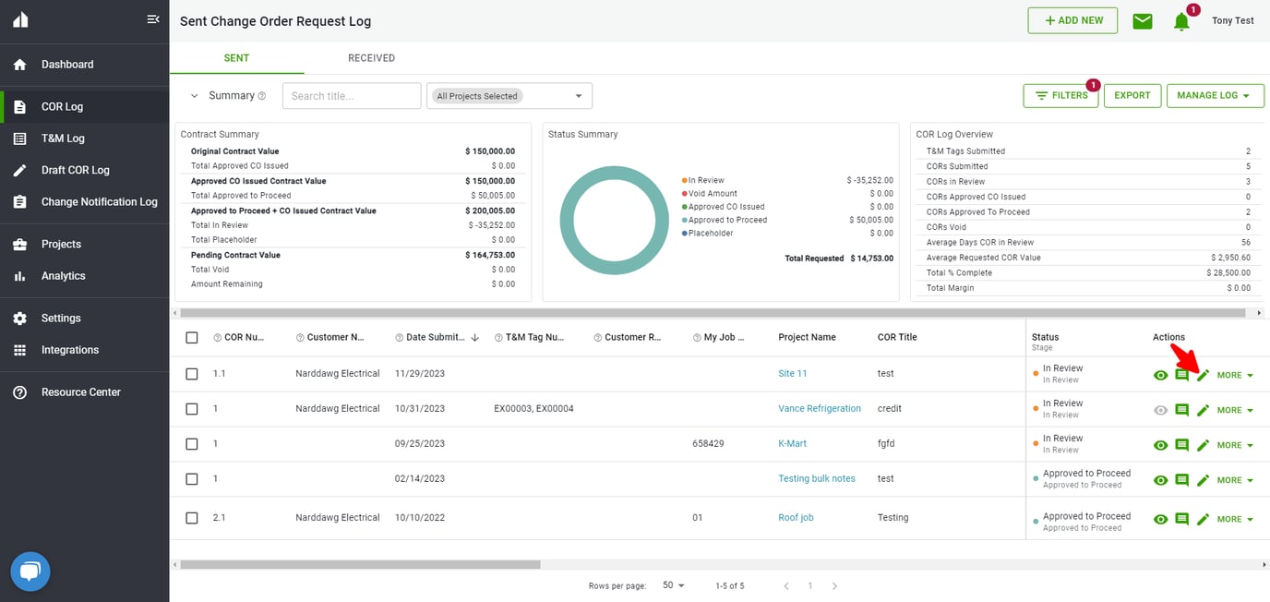Open the All Projects Selected dropdown
This screenshot has width=1270, height=602.
coord(509,95)
